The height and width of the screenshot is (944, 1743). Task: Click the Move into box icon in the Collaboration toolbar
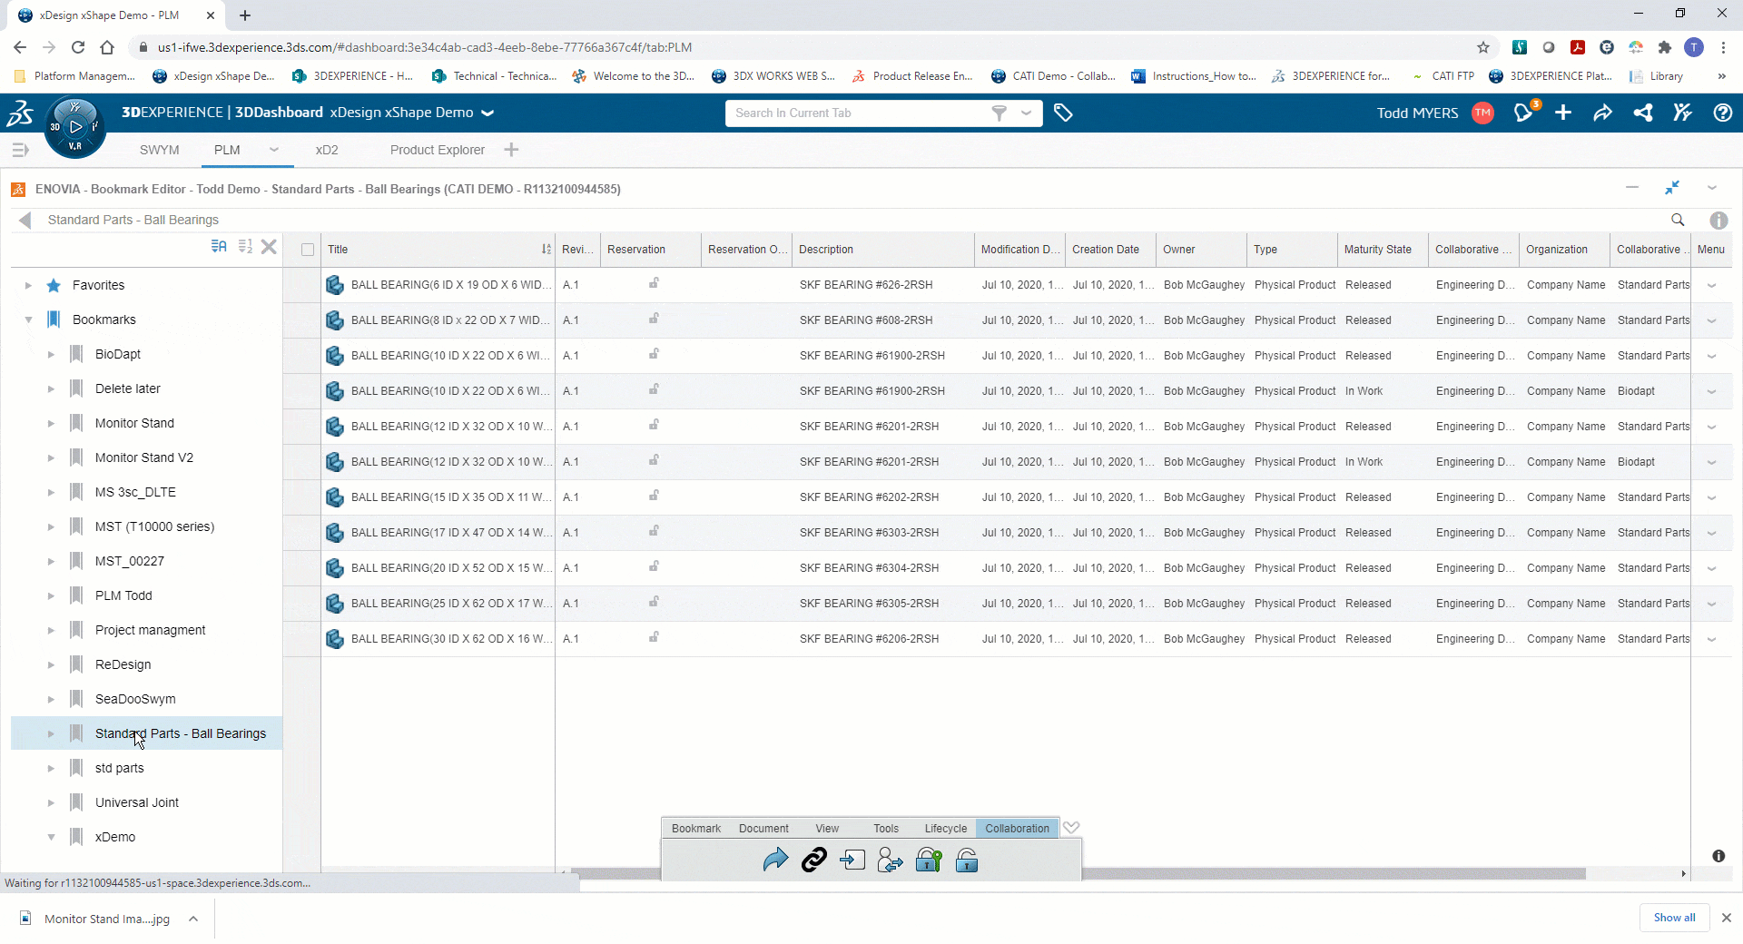point(852,860)
